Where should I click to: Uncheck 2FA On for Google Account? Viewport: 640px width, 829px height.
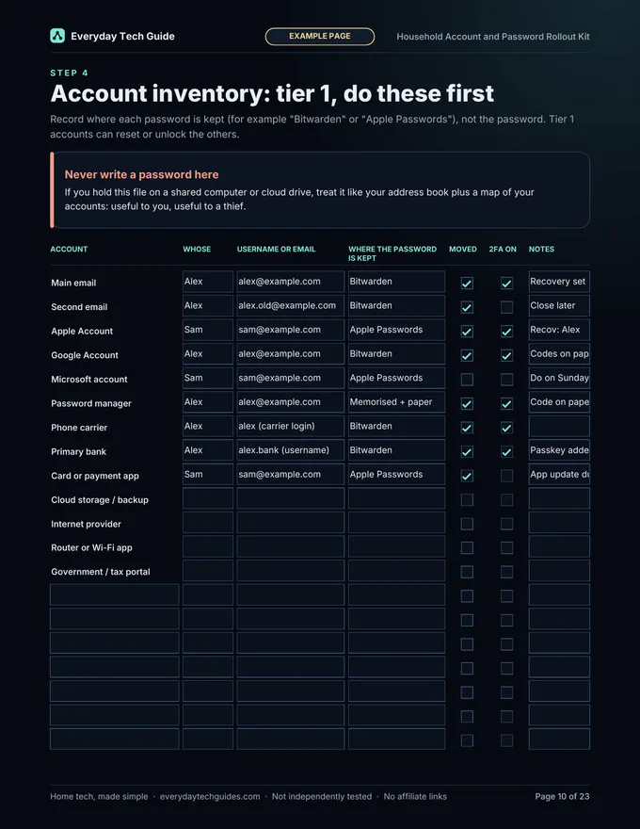tap(506, 355)
